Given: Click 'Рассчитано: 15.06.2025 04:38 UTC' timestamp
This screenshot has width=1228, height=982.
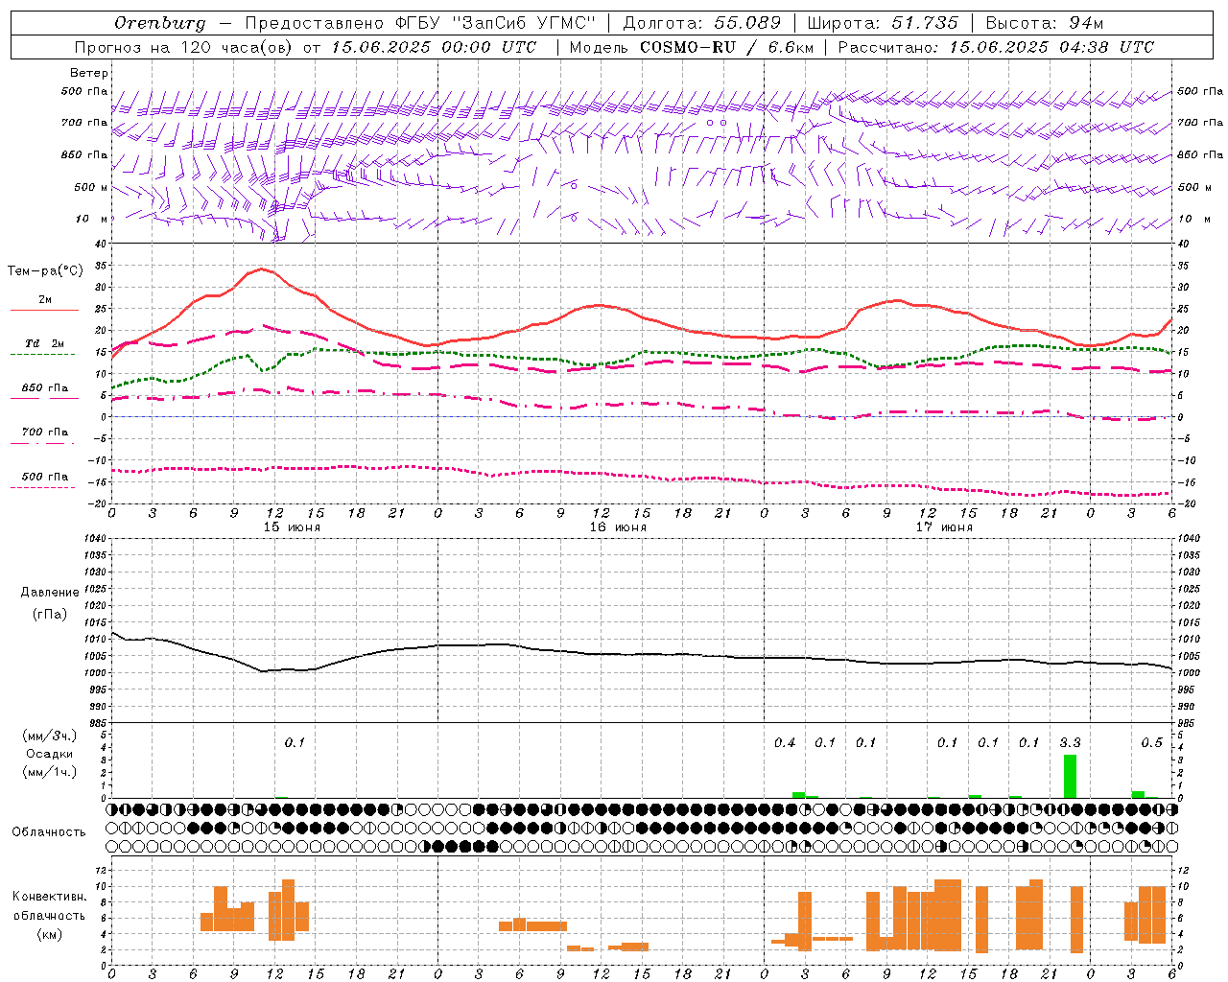Looking at the screenshot, I should pos(996,47).
